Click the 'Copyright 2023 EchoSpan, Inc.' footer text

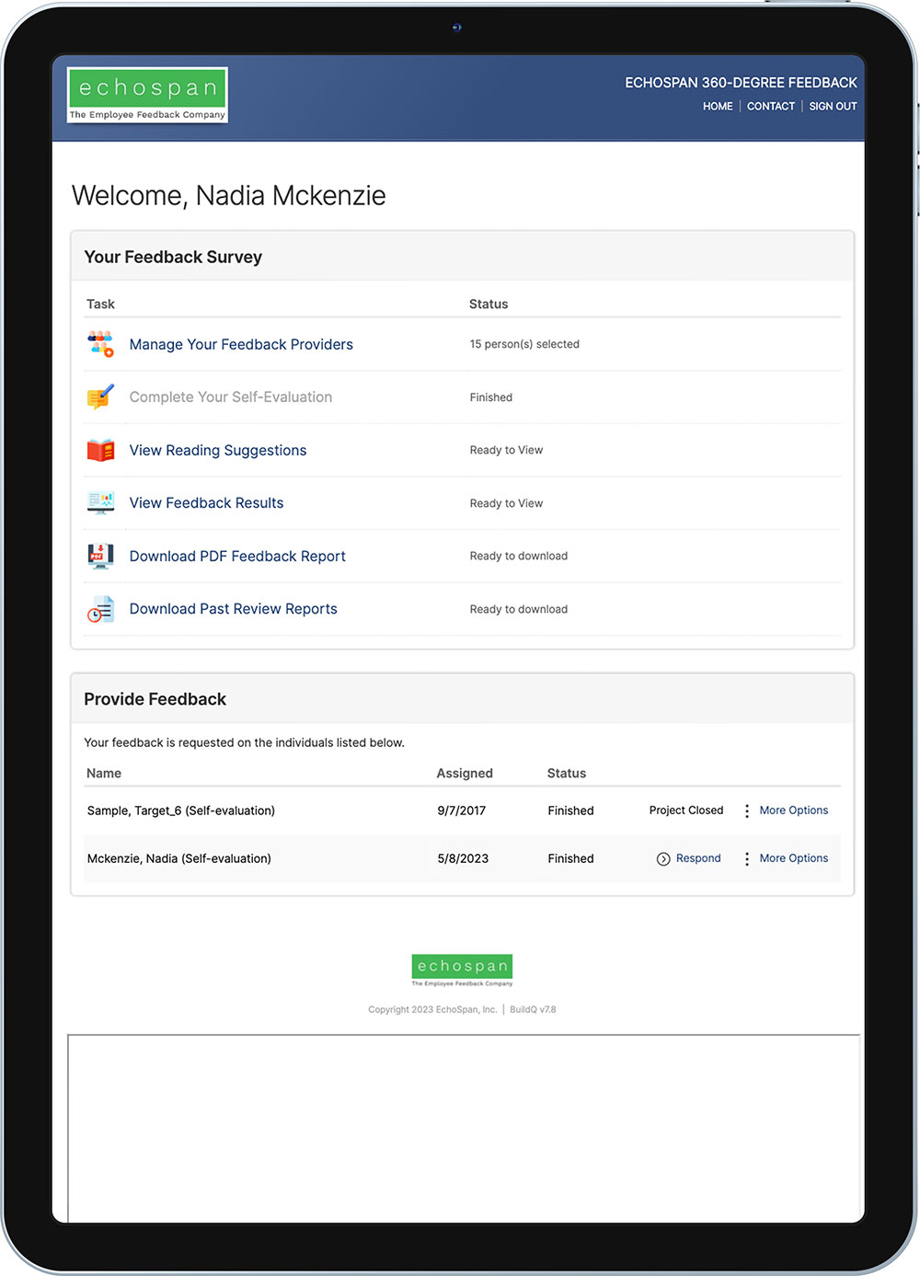tap(432, 1009)
